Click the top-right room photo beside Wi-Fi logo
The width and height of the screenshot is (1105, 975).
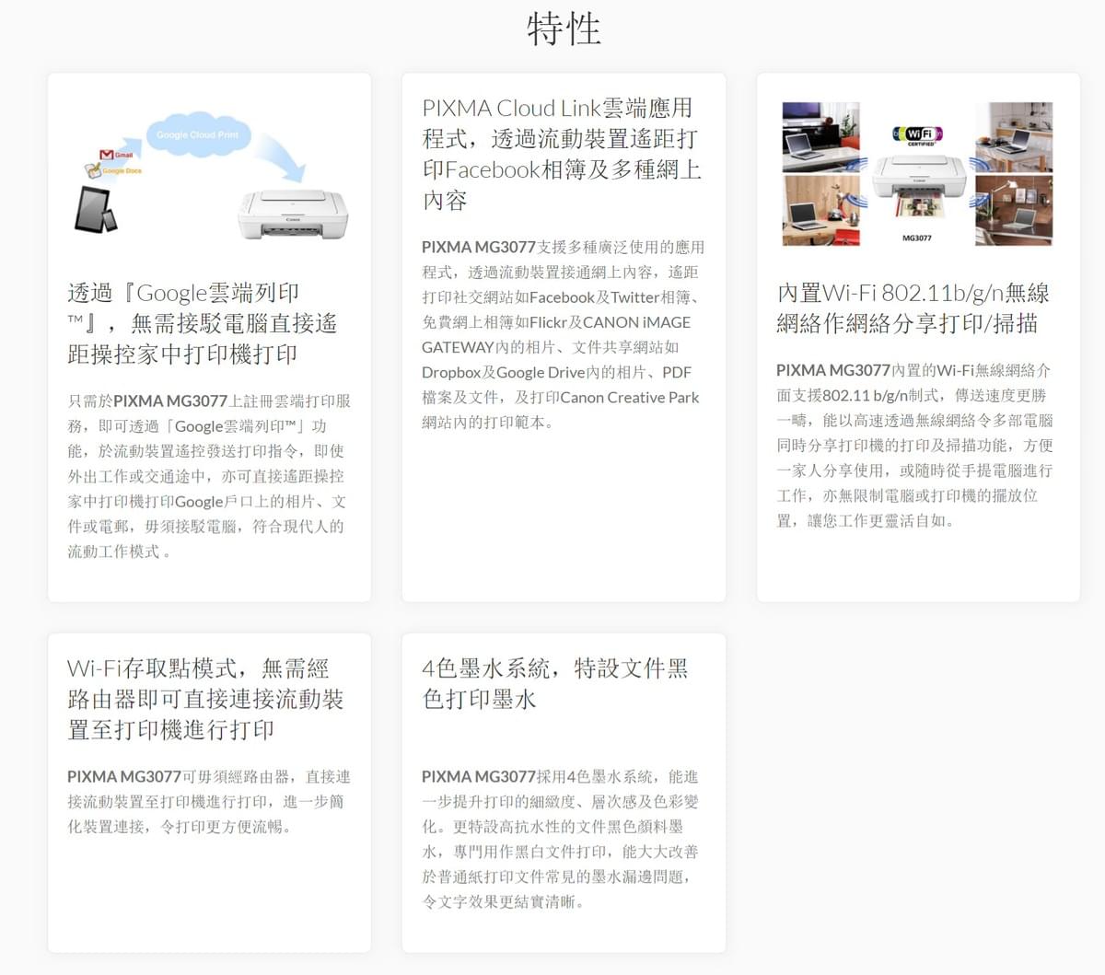[1014, 137]
